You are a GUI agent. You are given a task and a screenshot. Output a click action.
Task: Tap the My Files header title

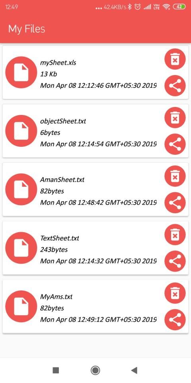pos(27,29)
